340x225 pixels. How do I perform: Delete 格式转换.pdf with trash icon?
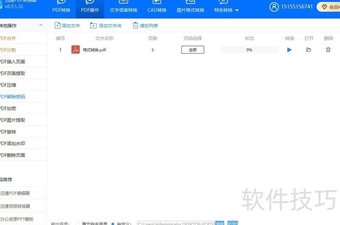pyautogui.click(x=328, y=50)
